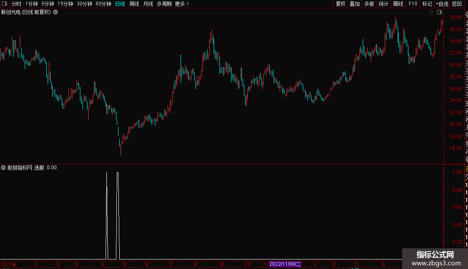Expand the 股朋指标网 indicator dropdown
Screen dimensions: 468x269
click(3, 168)
